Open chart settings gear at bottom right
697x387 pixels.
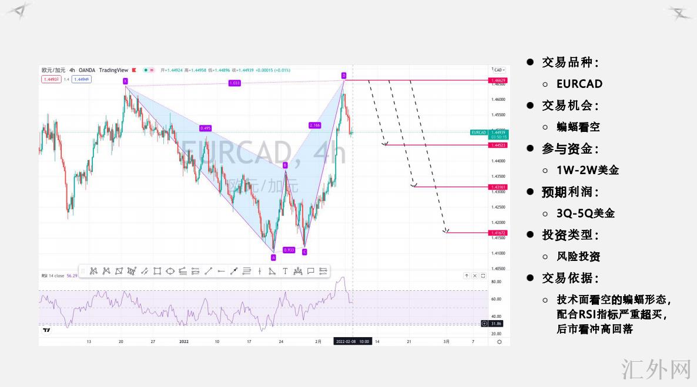click(x=499, y=341)
